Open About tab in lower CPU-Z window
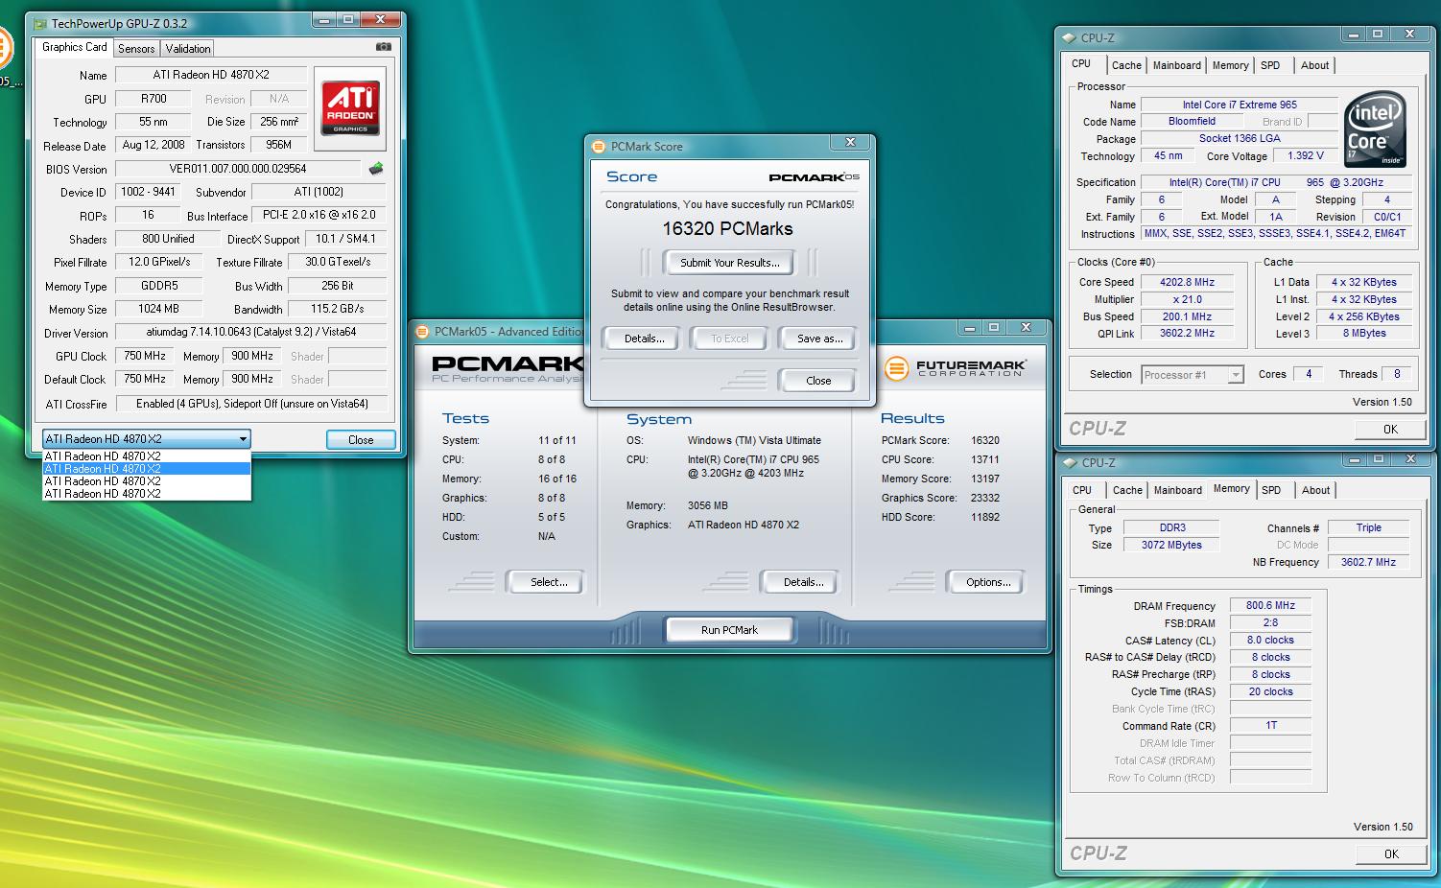This screenshot has width=1441, height=888. [1316, 490]
